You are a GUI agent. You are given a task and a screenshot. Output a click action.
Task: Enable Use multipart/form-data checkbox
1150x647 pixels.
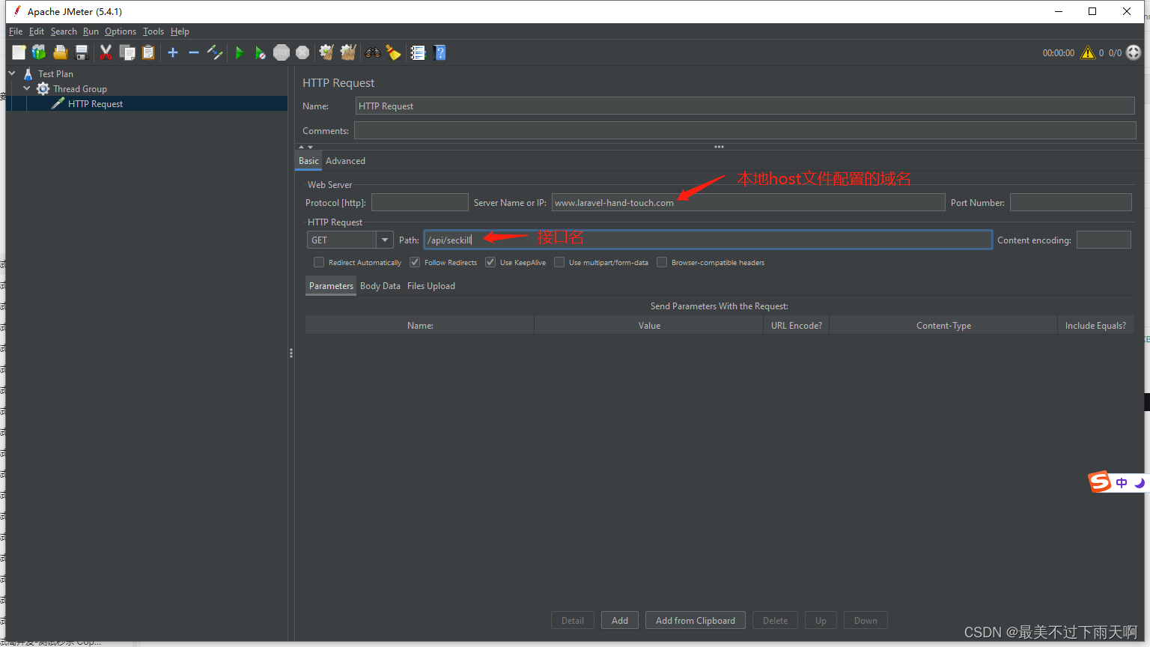559,262
